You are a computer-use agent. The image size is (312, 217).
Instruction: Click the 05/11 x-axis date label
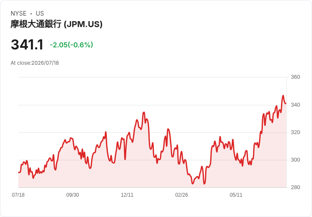[236, 195]
